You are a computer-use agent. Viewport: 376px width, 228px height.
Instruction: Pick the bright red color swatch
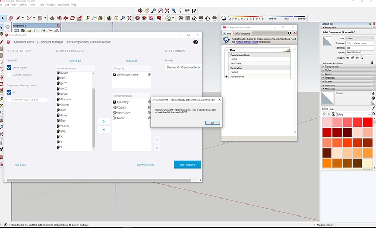coord(368,122)
